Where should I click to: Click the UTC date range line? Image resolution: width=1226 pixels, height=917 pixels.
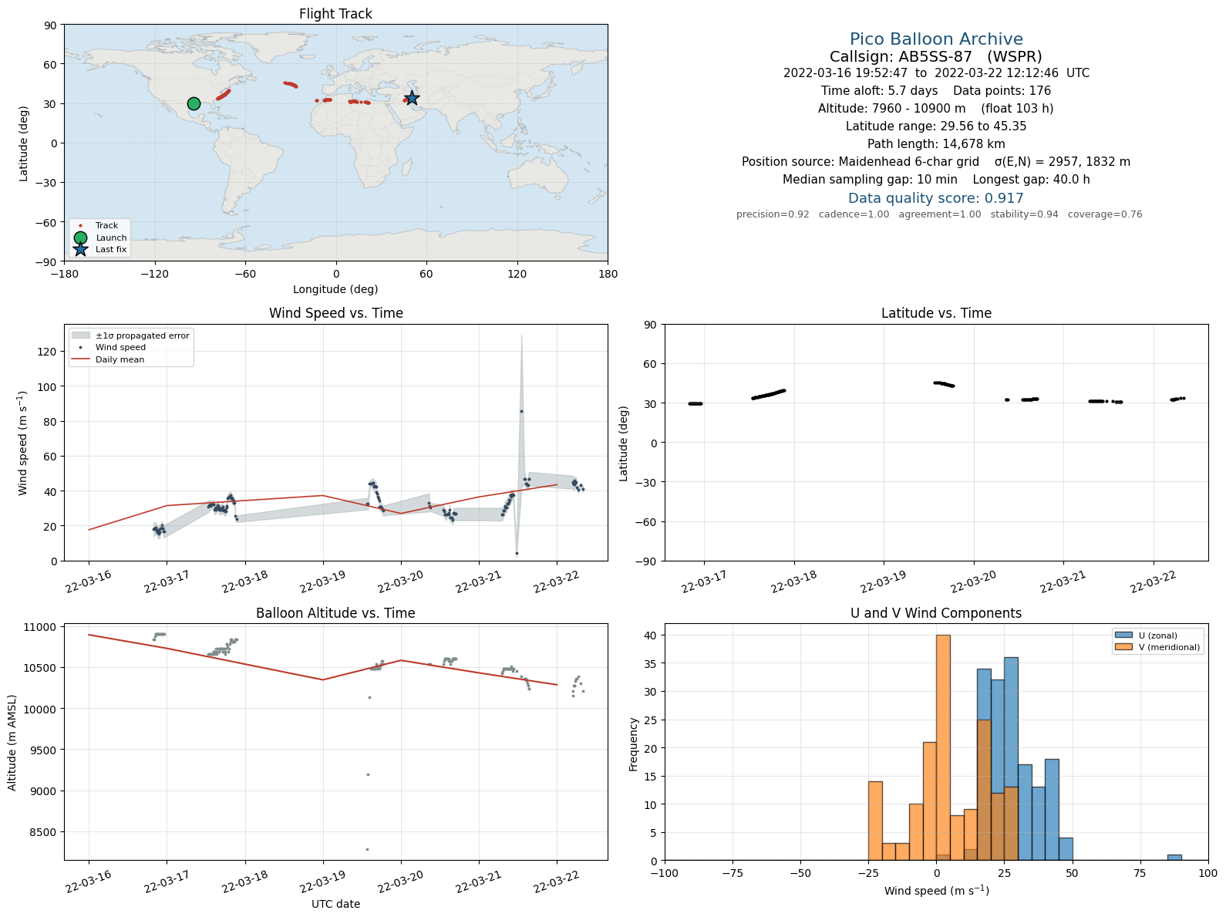[x=936, y=73]
